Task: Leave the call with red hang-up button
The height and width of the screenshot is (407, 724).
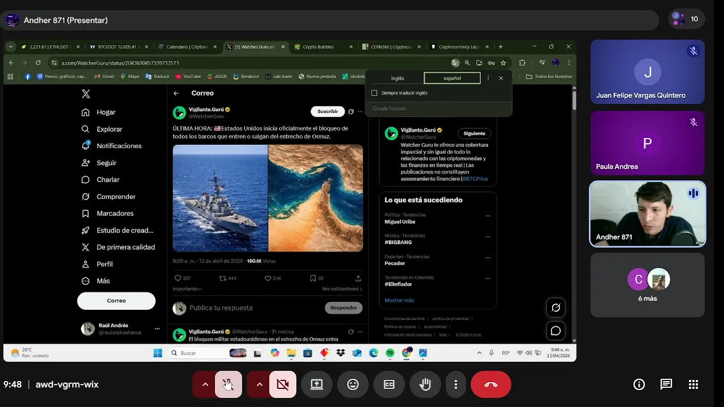Action: pos(491,384)
